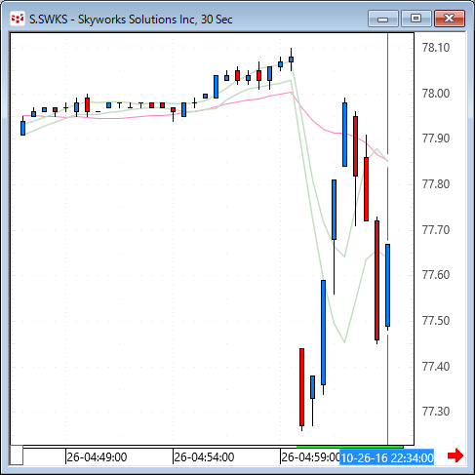The width and height of the screenshot is (475, 475).
Task: Click the 77.40 price scale label
Action: tap(436, 367)
